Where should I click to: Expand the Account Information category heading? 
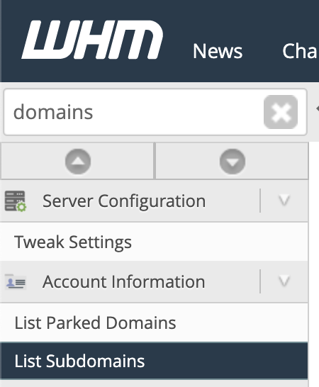[x=123, y=281]
